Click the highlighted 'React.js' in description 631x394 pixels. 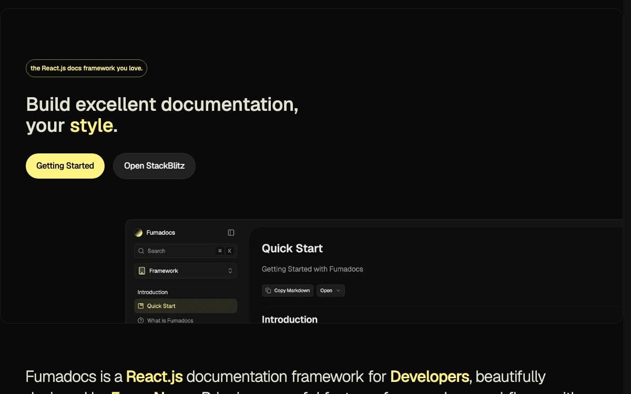[x=155, y=377]
